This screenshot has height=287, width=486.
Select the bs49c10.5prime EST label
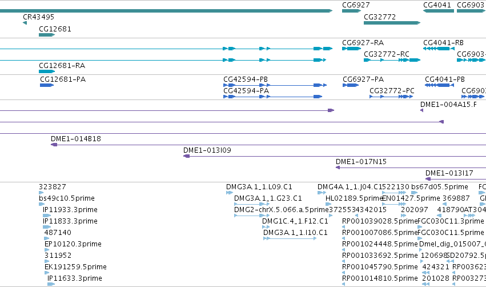[x=67, y=198]
